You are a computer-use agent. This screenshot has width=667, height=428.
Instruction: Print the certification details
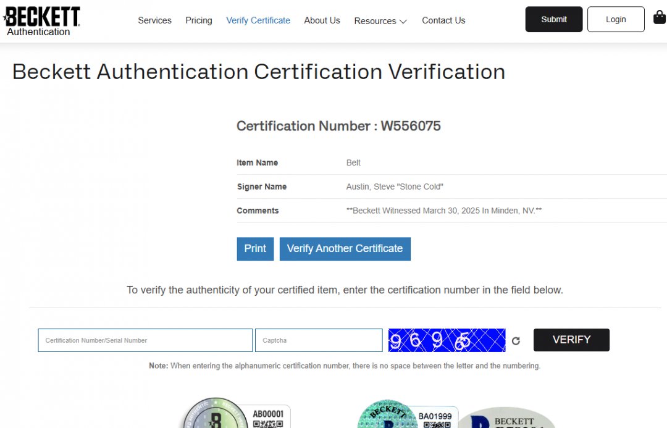point(255,249)
